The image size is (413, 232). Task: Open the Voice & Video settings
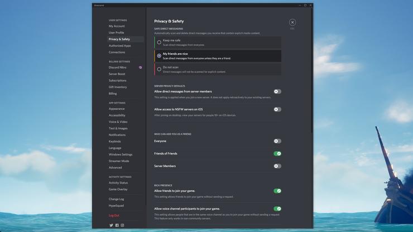(x=118, y=122)
